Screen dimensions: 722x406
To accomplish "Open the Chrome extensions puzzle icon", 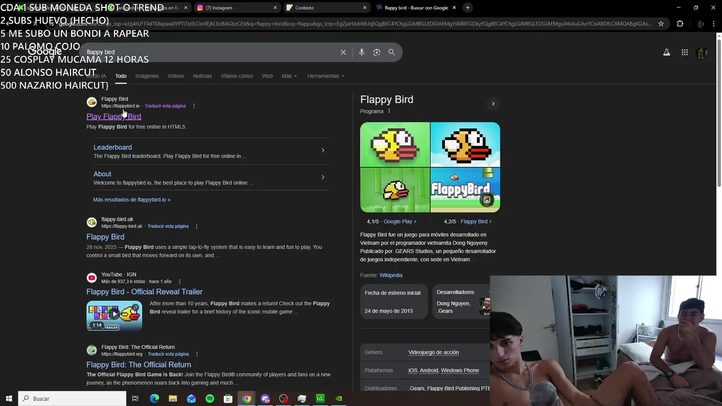I will (680, 24).
